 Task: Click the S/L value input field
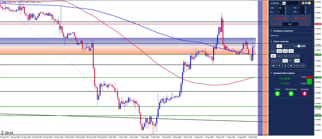(281, 12)
